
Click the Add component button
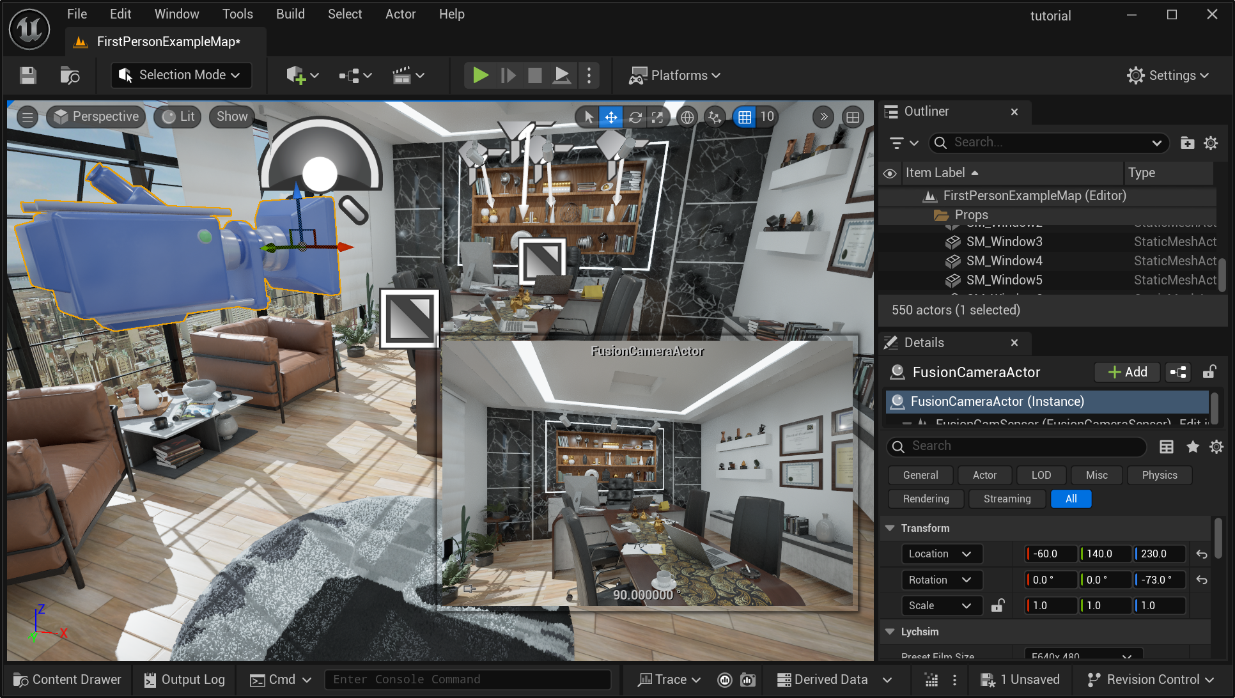click(1128, 372)
